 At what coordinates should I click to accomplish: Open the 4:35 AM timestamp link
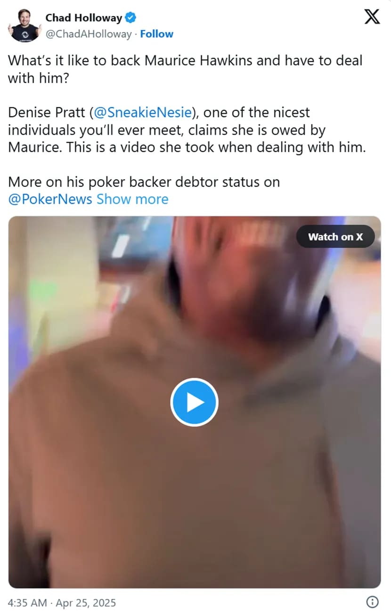(x=27, y=603)
